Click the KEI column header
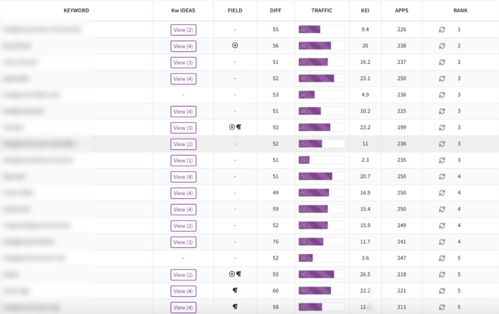The image size is (499, 314). pyautogui.click(x=365, y=10)
